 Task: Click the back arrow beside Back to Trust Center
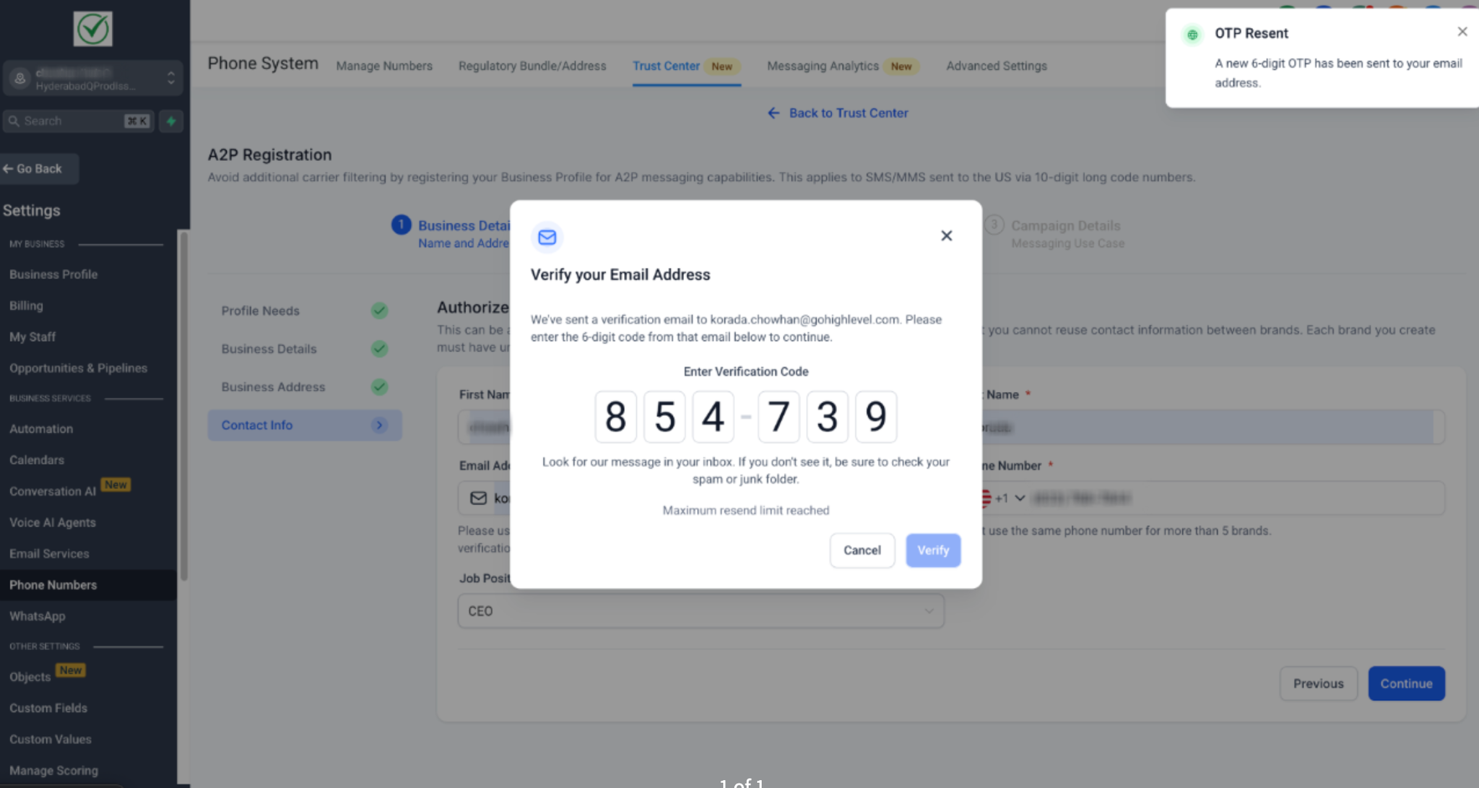pyautogui.click(x=773, y=113)
